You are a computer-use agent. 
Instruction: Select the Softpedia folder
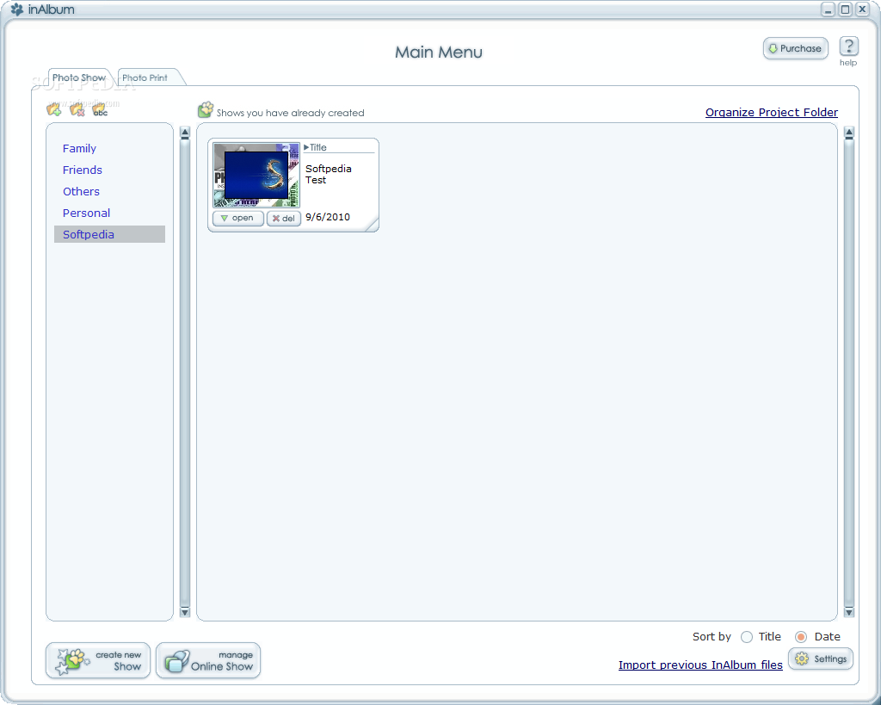click(x=109, y=234)
